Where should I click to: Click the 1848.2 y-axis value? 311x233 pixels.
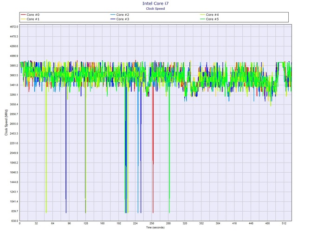[14, 162]
